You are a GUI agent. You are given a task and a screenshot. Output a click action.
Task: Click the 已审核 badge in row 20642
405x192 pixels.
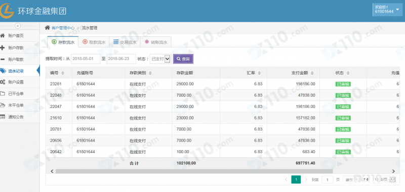click(x=343, y=152)
